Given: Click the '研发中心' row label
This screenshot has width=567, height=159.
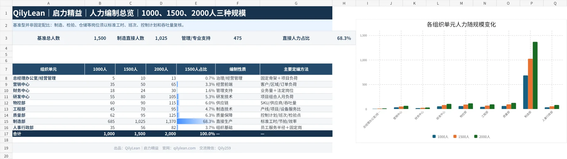Looking at the screenshot, I should (x=49, y=97).
